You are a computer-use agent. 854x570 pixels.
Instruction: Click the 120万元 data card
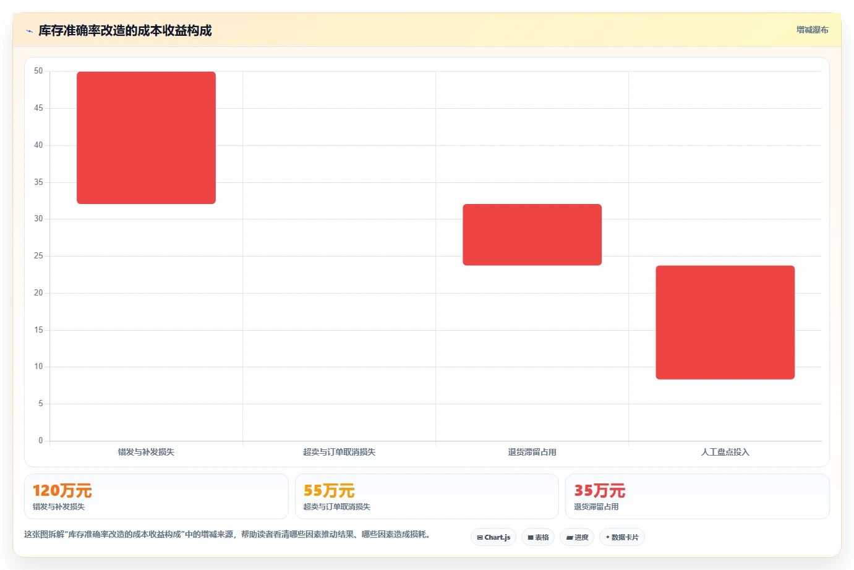pos(156,496)
